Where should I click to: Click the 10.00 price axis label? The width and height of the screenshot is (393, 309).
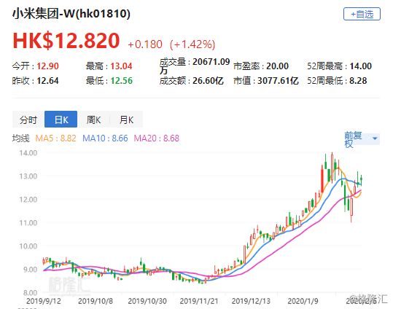[28, 246]
